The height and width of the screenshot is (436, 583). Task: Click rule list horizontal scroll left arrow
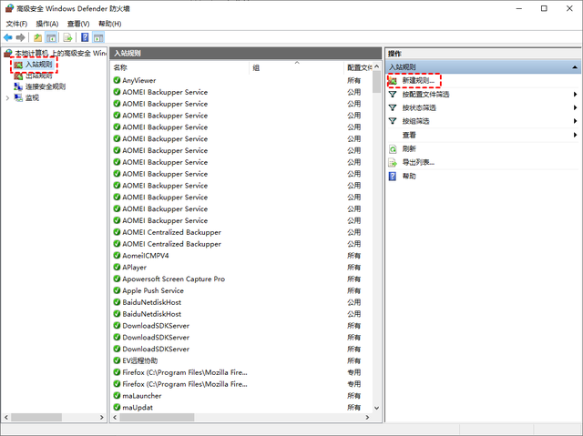pyautogui.click(x=115, y=418)
